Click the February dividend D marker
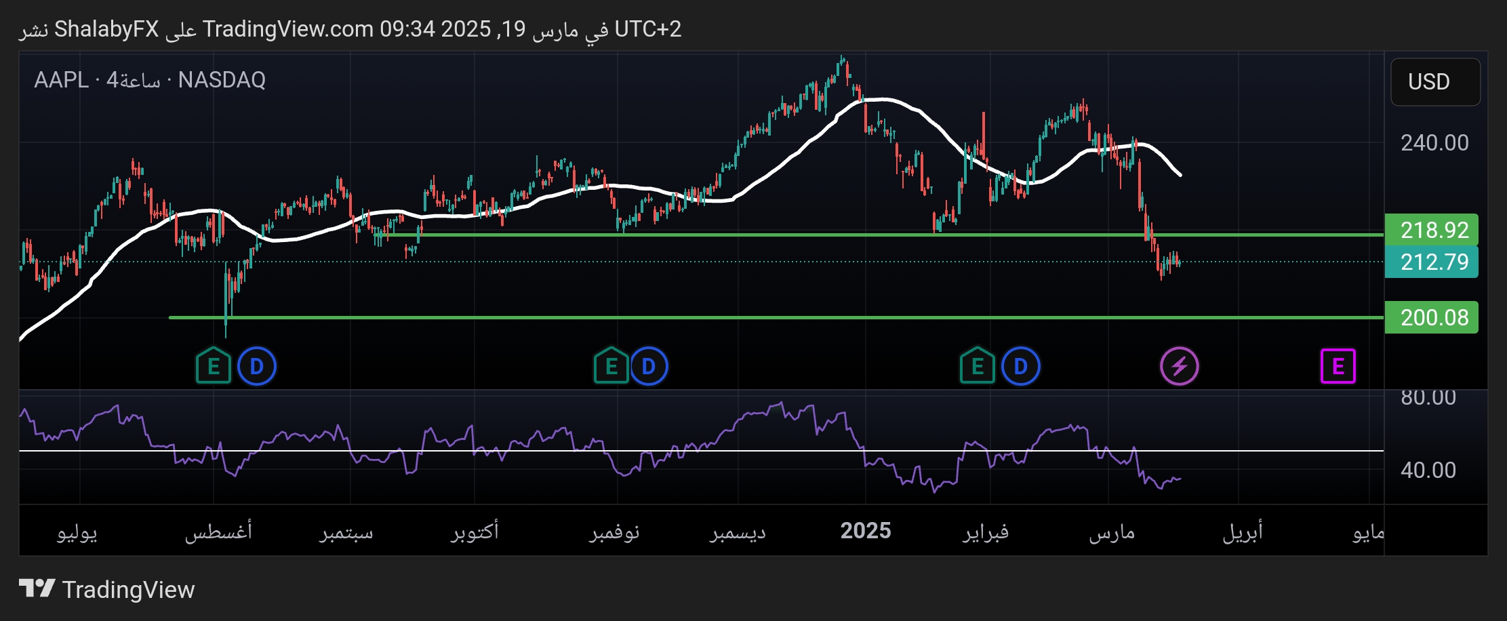The width and height of the screenshot is (1507, 621). click(x=1021, y=366)
